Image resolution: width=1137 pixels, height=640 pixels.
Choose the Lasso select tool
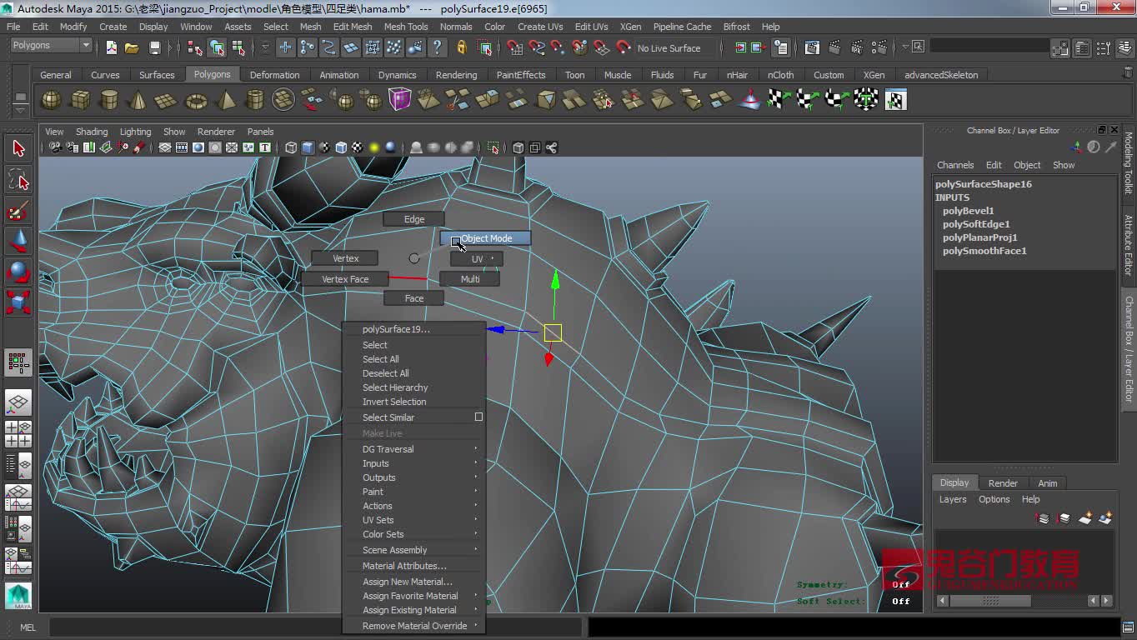(x=18, y=180)
